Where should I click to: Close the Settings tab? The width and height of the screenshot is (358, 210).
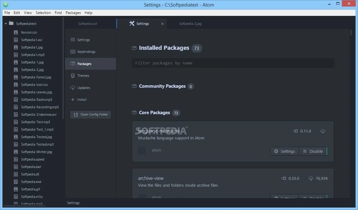(x=162, y=24)
